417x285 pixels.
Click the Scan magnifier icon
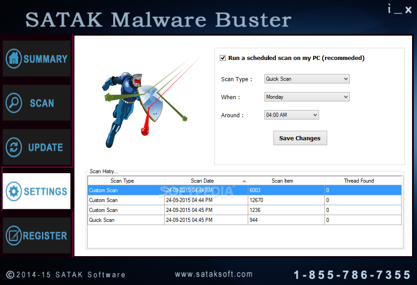14,103
